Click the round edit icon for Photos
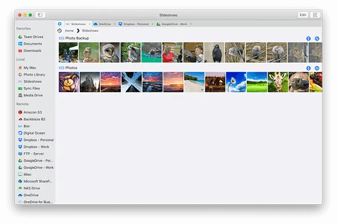 pos(317,68)
